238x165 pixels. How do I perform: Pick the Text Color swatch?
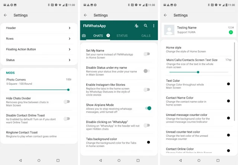tap(228, 84)
